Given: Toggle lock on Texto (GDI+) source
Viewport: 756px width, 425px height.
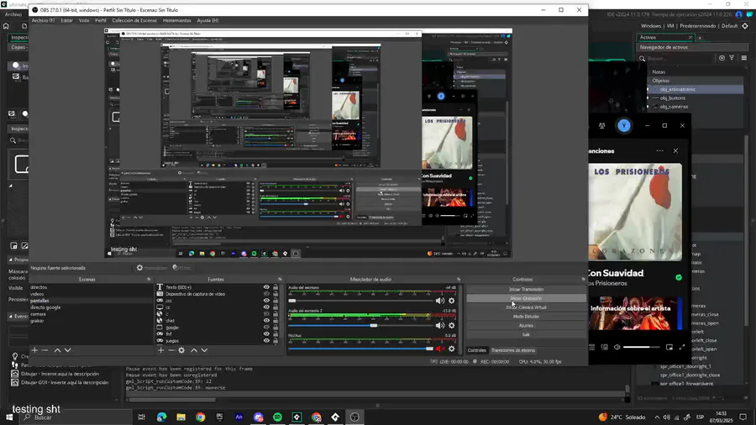Looking at the screenshot, I should 276,287.
